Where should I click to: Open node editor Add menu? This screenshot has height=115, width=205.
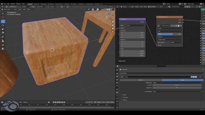tap(141, 7)
